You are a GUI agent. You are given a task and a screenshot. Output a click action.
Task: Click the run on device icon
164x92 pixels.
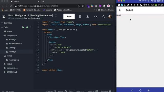80,16
